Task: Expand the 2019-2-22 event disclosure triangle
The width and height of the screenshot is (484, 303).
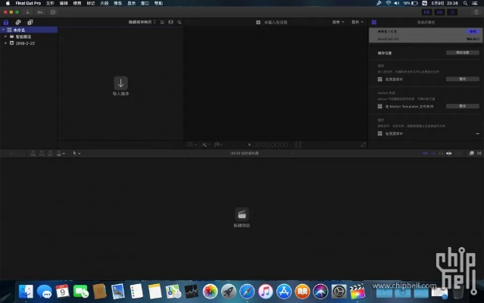Action: 6,43
